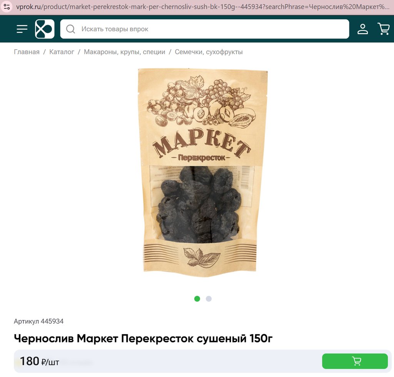394x377 pixels.
Task: Click 'Чернослив Маркет Перекресток сушеный 150г' title
Action: [x=143, y=339]
